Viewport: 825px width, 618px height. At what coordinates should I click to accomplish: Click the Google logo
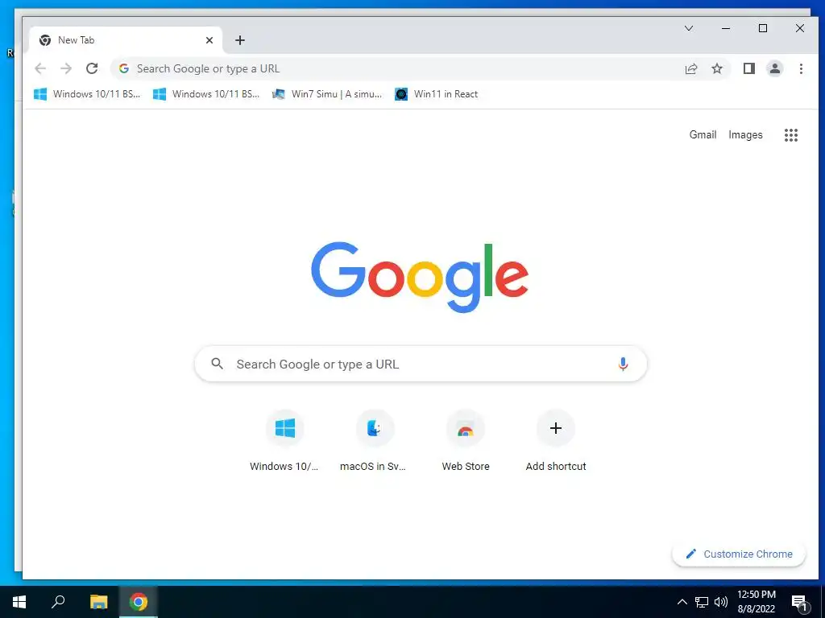click(x=419, y=277)
